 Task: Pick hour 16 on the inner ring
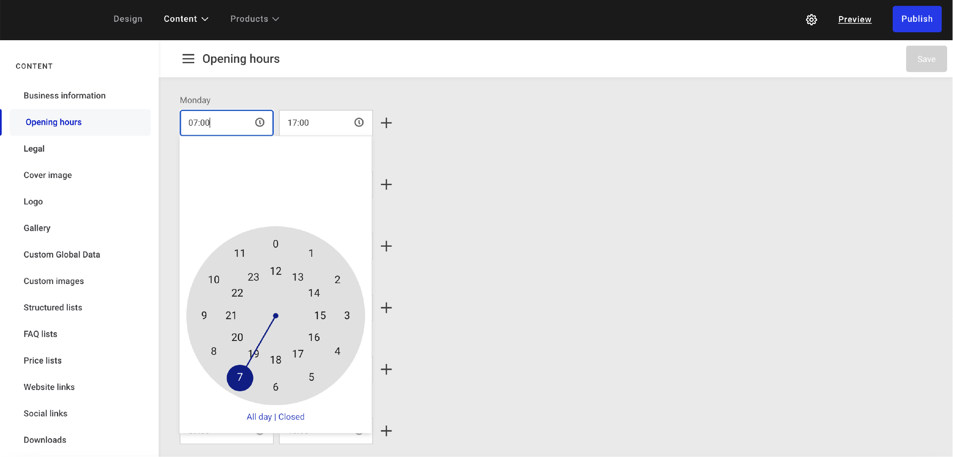314,337
